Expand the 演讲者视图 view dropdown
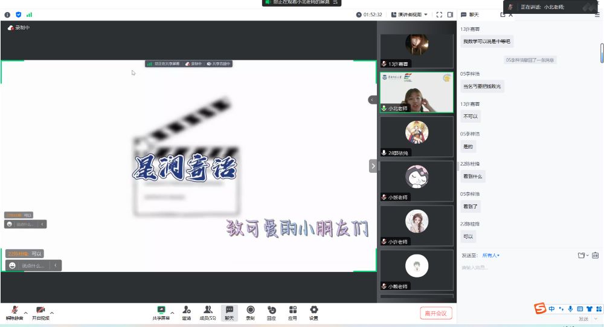The image size is (604, 327). 410,15
